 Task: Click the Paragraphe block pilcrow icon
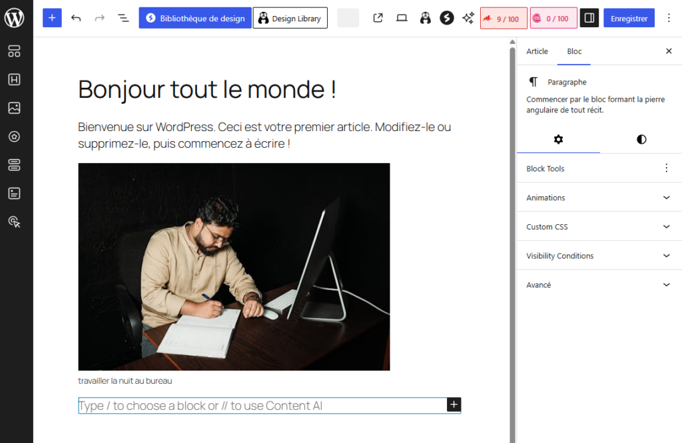point(533,82)
